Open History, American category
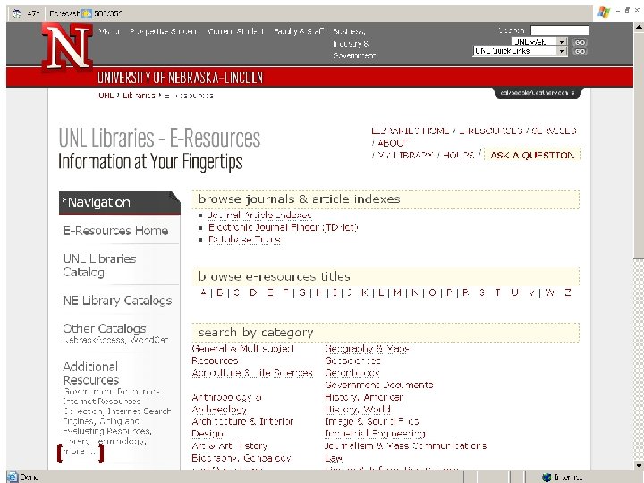Viewport: 644px width, 483px height. (x=365, y=397)
